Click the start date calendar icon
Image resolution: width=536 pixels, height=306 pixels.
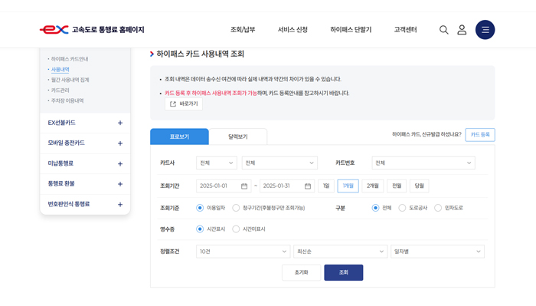244,186
